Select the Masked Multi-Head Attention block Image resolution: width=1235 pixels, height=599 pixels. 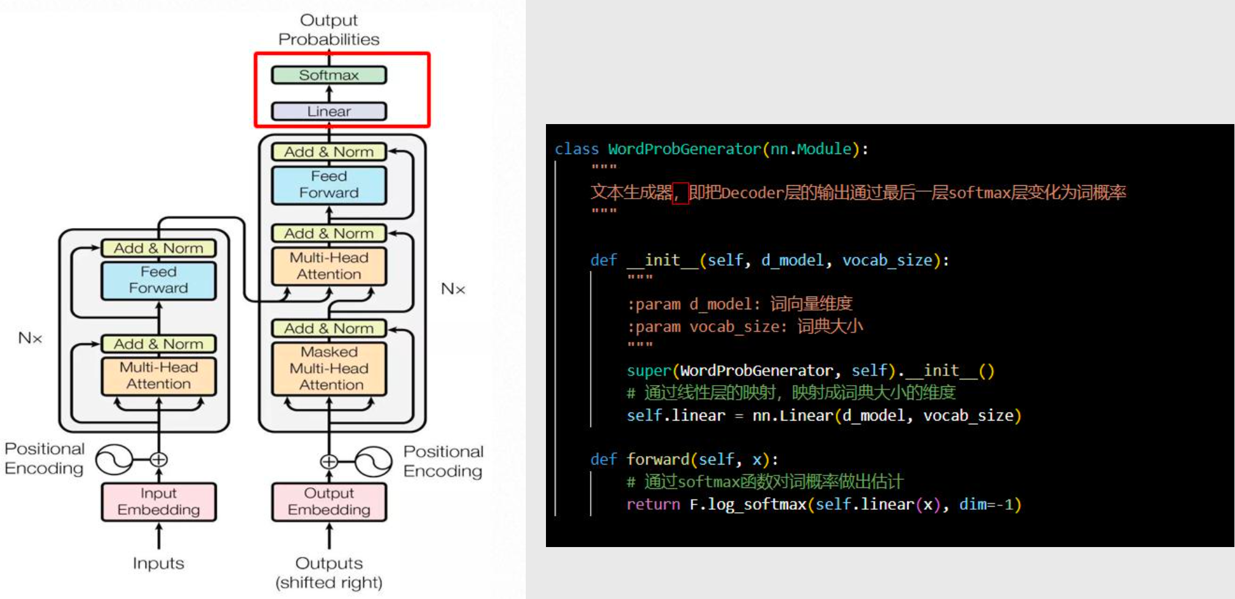click(329, 369)
